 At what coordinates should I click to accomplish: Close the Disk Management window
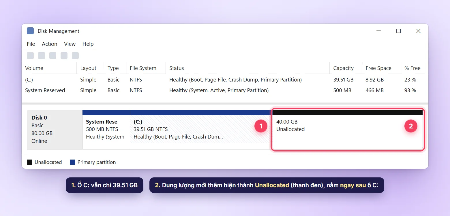click(x=418, y=31)
